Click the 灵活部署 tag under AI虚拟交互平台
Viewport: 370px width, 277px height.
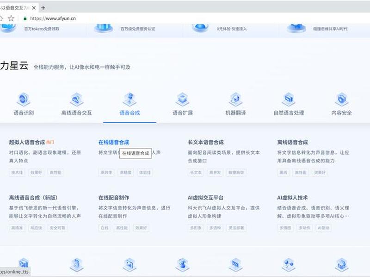236,228
